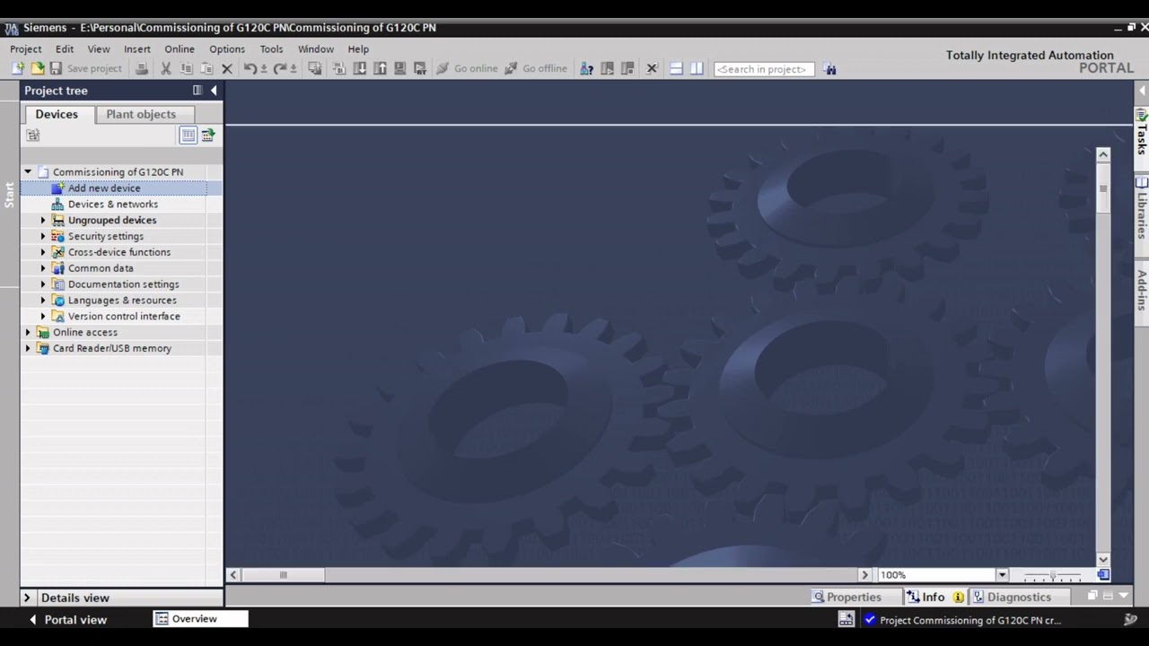Toggle Project tree auto-collapse icon
The height and width of the screenshot is (646, 1149).
pyautogui.click(x=197, y=91)
